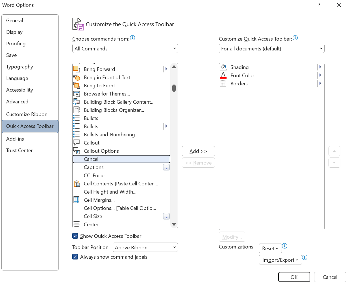The height and width of the screenshot is (284, 348).
Task: Open the Language category
Action: coord(30,78)
